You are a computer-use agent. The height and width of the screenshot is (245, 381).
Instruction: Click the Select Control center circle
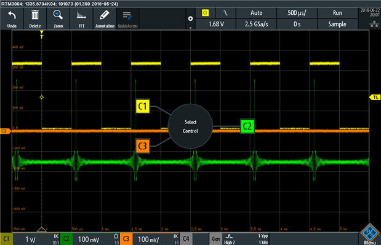click(x=190, y=126)
